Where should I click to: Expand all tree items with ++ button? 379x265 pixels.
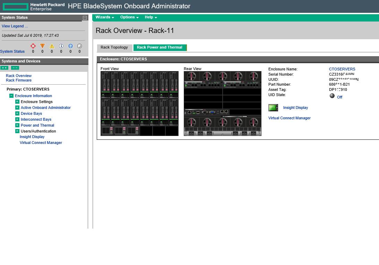coord(5,68)
